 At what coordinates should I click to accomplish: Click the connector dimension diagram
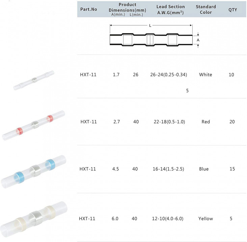[154, 36]
